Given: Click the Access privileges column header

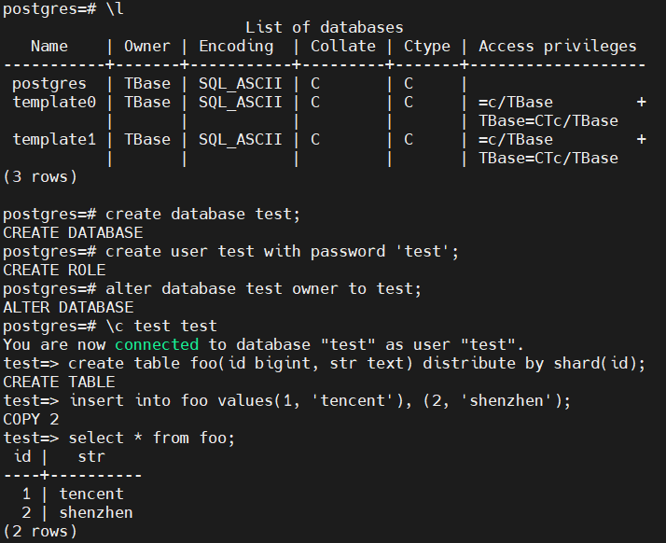Looking at the screenshot, I should (x=557, y=46).
